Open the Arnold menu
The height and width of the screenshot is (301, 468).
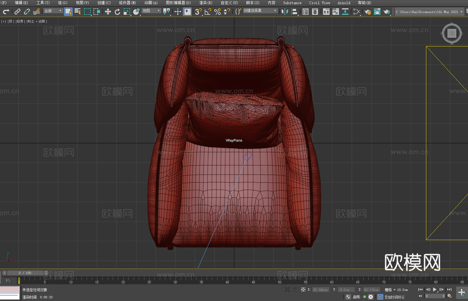click(x=344, y=3)
